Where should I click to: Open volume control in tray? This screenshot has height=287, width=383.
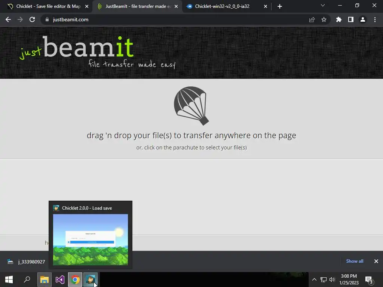[x=332, y=280]
